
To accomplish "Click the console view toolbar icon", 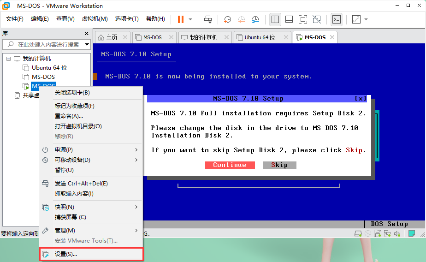I will tap(337, 19).
